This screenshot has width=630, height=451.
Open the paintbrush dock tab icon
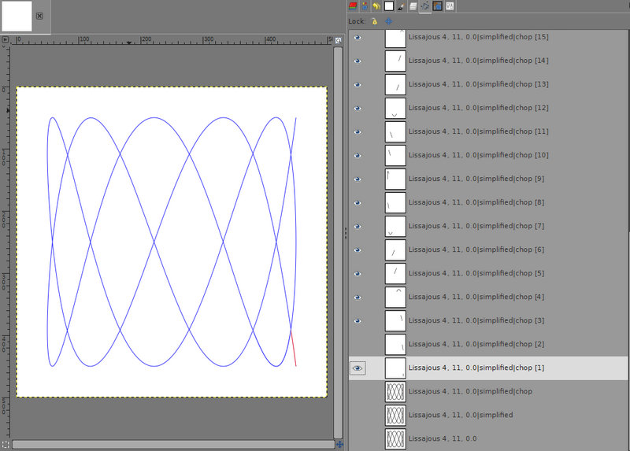pyautogui.click(x=400, y=6)
